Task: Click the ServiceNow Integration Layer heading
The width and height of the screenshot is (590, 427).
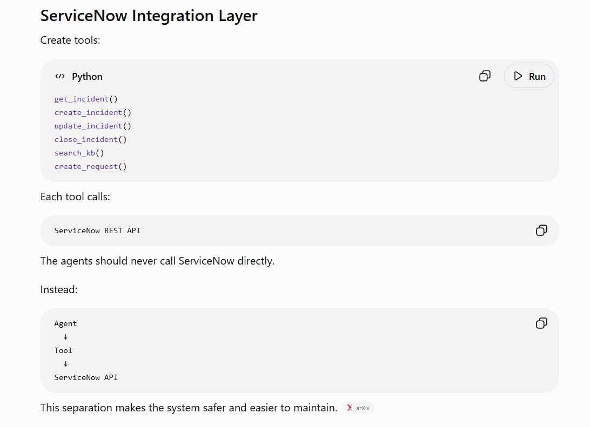Action: pos(149,16)
